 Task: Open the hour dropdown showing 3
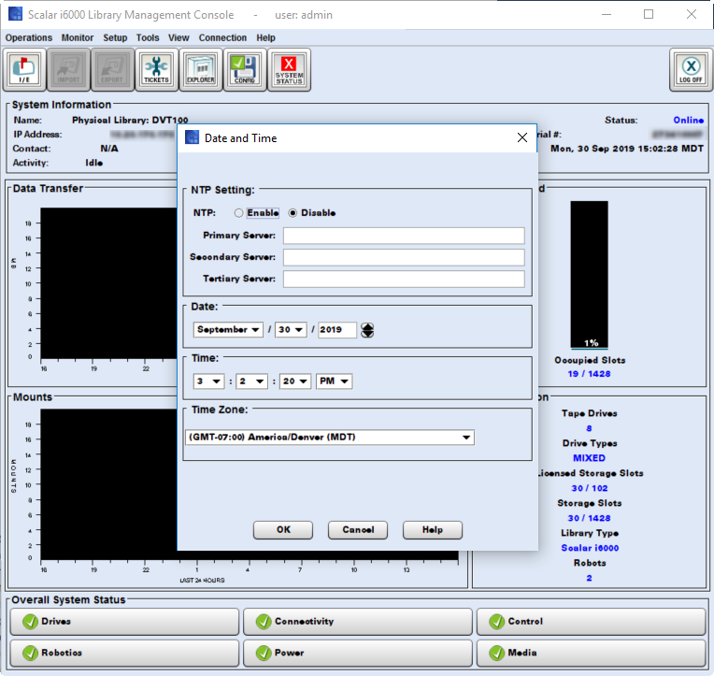click(209, 381)
